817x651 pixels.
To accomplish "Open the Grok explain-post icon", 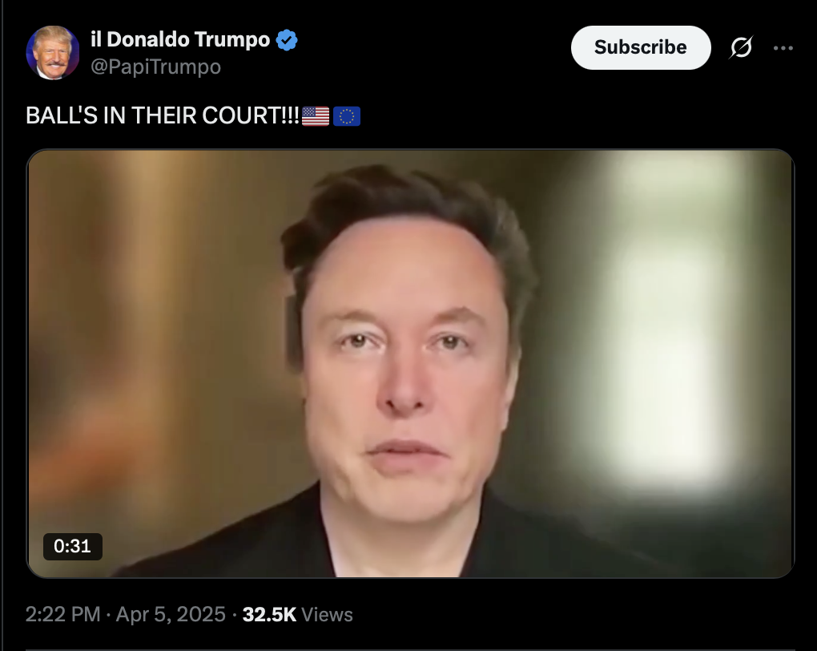I will pyautogui.click(x=741, y=47).
